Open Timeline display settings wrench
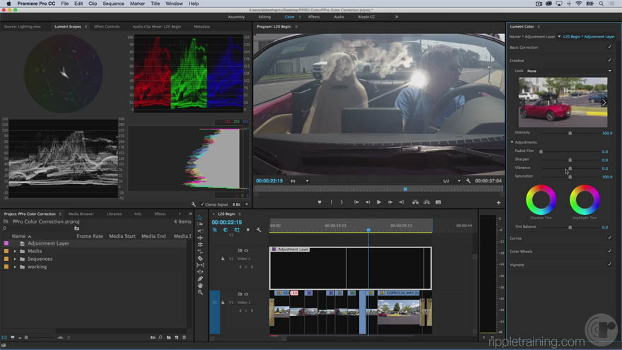Screen dimensions: 622x350 pos(259,230)
